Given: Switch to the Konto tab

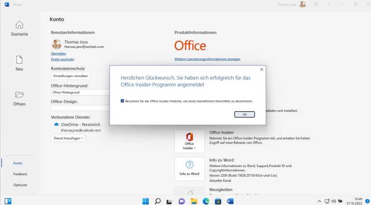Looking at the screenshot, I should 18,163.
